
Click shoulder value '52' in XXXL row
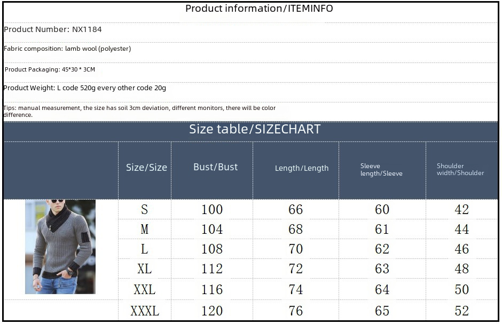point(461,311)
